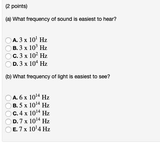
Task: Click the '5 x 10¹⁴ Hz' answer text
Action: coord(34,105)
